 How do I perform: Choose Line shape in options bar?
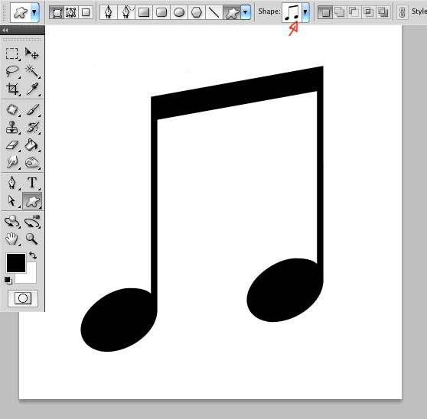coord(213,12)
